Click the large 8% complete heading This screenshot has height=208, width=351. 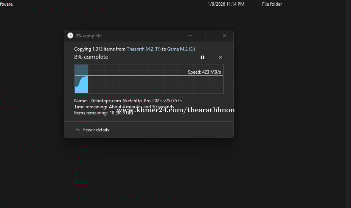click(x=91, y=57)
